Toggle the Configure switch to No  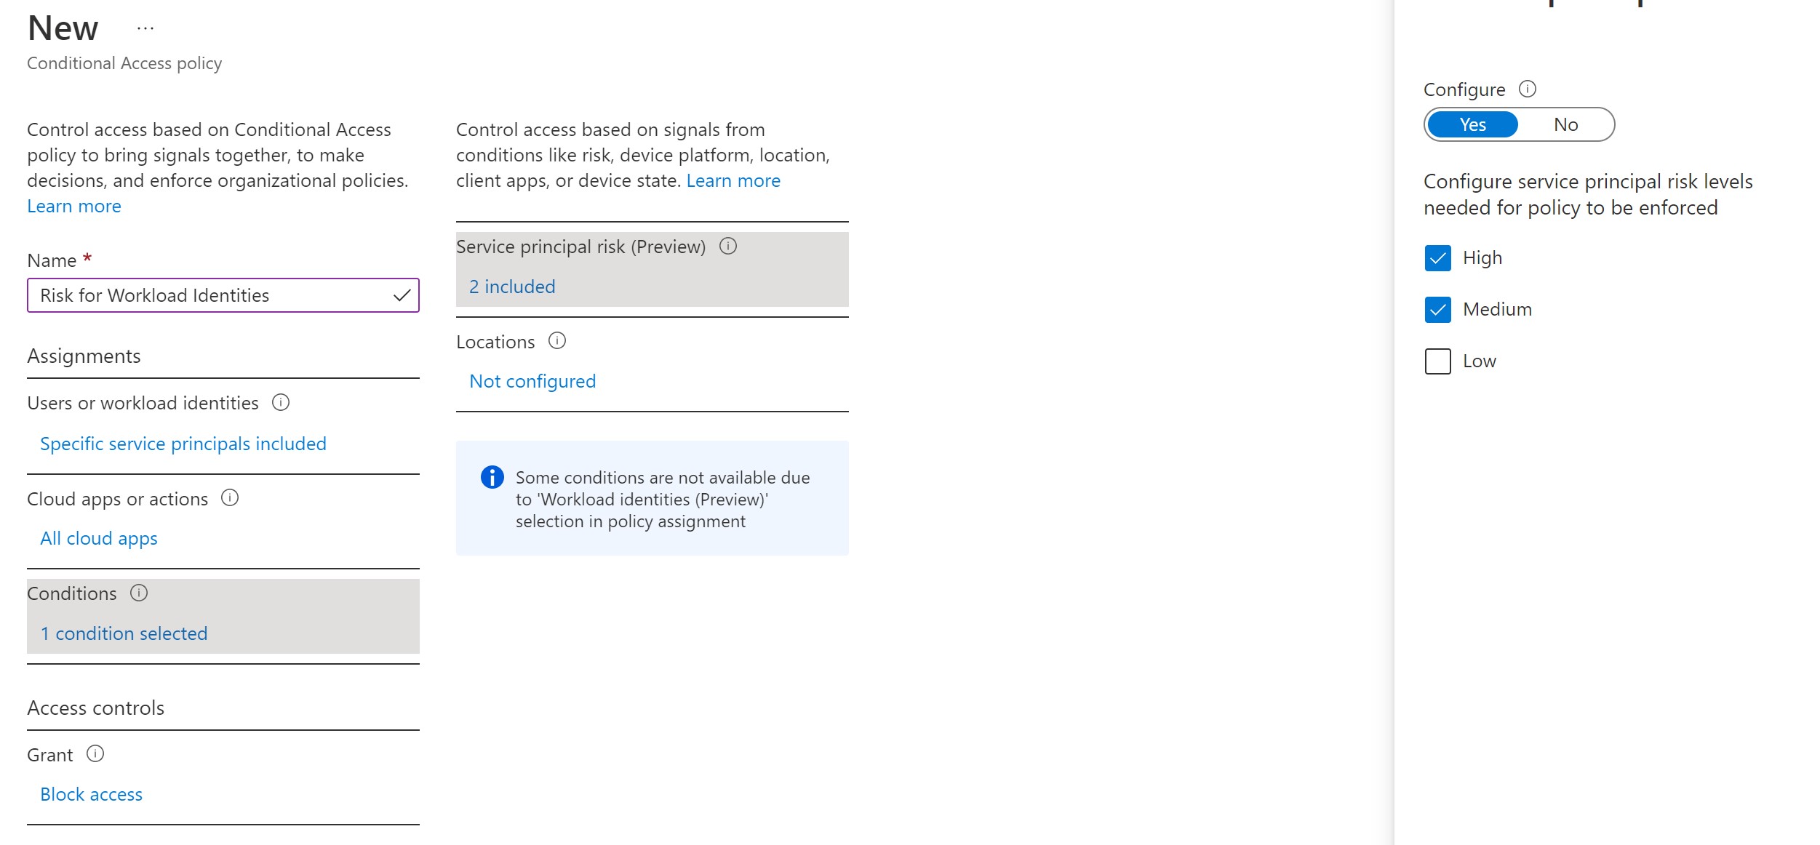(1565, 124)
